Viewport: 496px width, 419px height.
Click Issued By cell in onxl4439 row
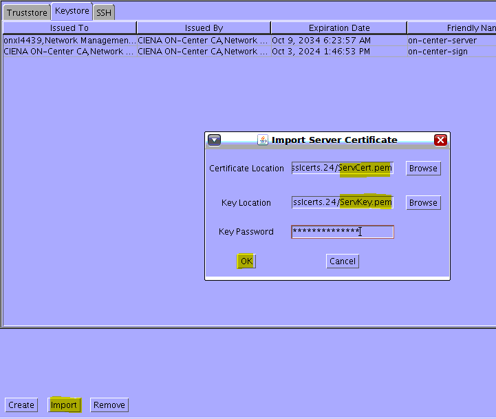(204, 41)
